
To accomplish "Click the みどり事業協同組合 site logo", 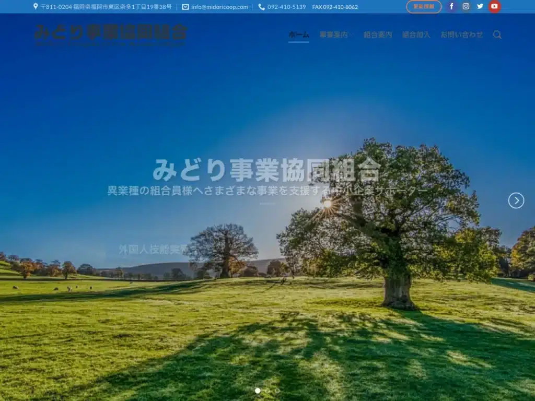I will (111, 35).
